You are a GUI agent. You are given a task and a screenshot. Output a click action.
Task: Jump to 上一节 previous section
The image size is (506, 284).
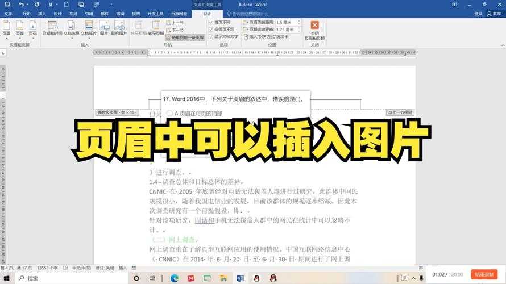[175, 23]
